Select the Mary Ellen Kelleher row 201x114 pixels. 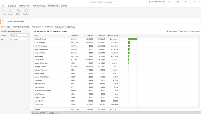click(x=116, y=49)
